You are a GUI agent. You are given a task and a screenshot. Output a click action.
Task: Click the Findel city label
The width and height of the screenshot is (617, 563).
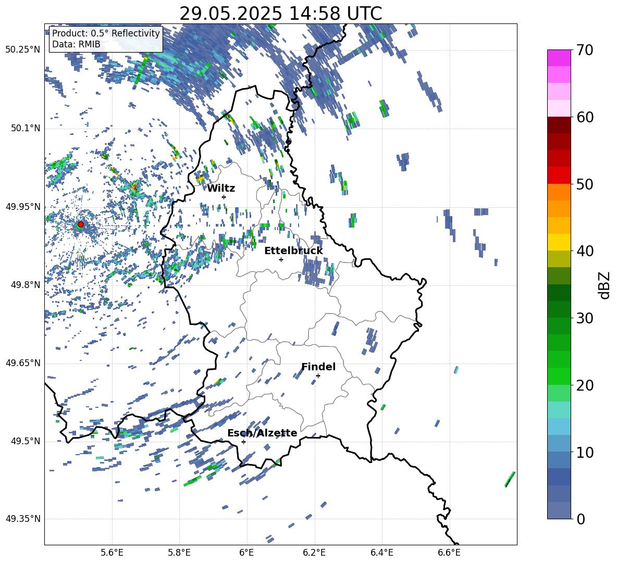click(318, 367)
